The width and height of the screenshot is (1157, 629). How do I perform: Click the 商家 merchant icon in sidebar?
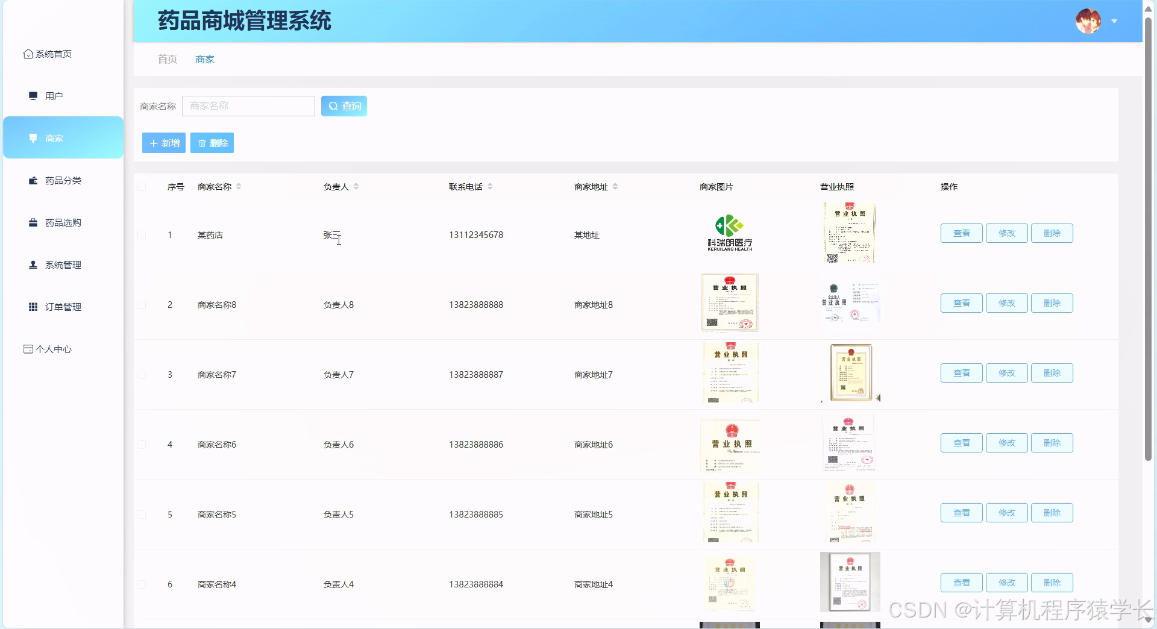[33, 138]
